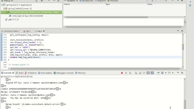Screen dimensions: 194x109
Task: Click the perspective icon in the right sidebar
Action: point(190,5)
